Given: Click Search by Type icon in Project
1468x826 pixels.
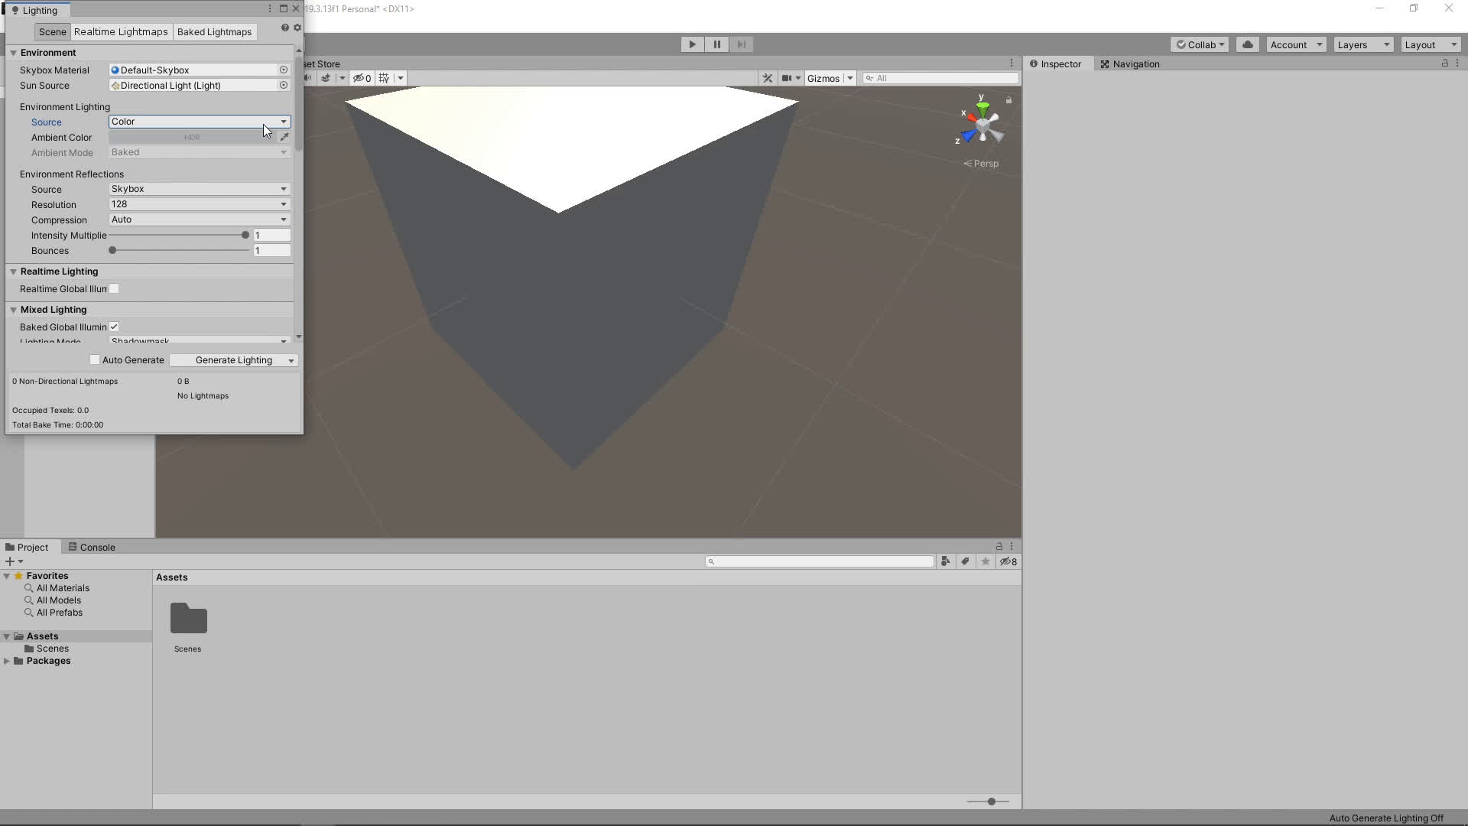Looking at the screenshot, I should [x=946, y=561].
